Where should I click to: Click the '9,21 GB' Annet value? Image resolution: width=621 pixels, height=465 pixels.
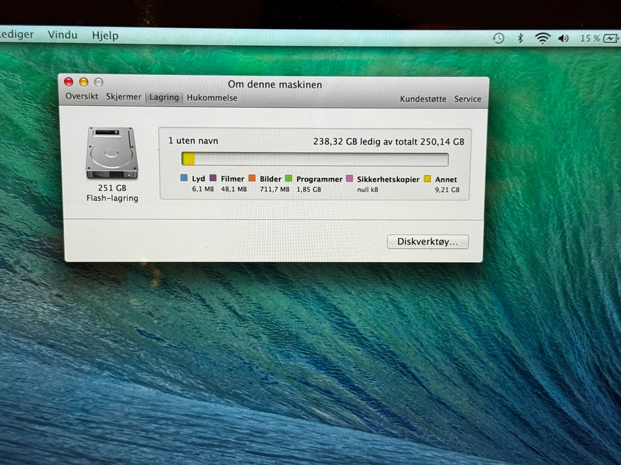(x=447, y=190)
